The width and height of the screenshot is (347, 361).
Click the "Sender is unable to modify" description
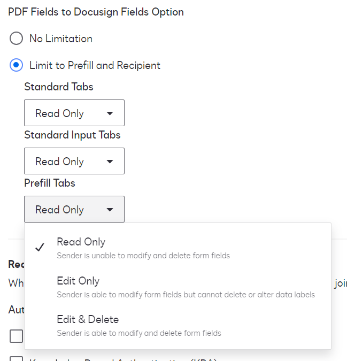143,256
